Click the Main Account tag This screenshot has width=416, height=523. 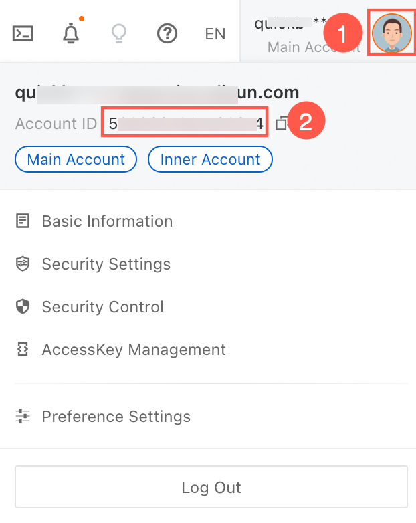[x=76, y=159]
